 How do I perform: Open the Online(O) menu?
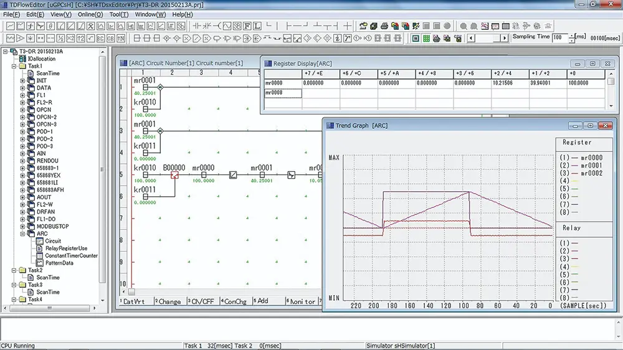pyautogui.click(x=90, y=14)
